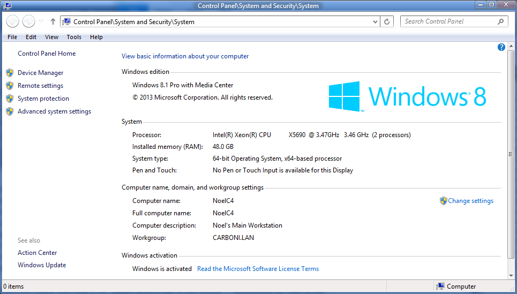Viewport: 517px width, 294px height.
Task: Click the Back navigation arrow
Action: click(12, 21)
